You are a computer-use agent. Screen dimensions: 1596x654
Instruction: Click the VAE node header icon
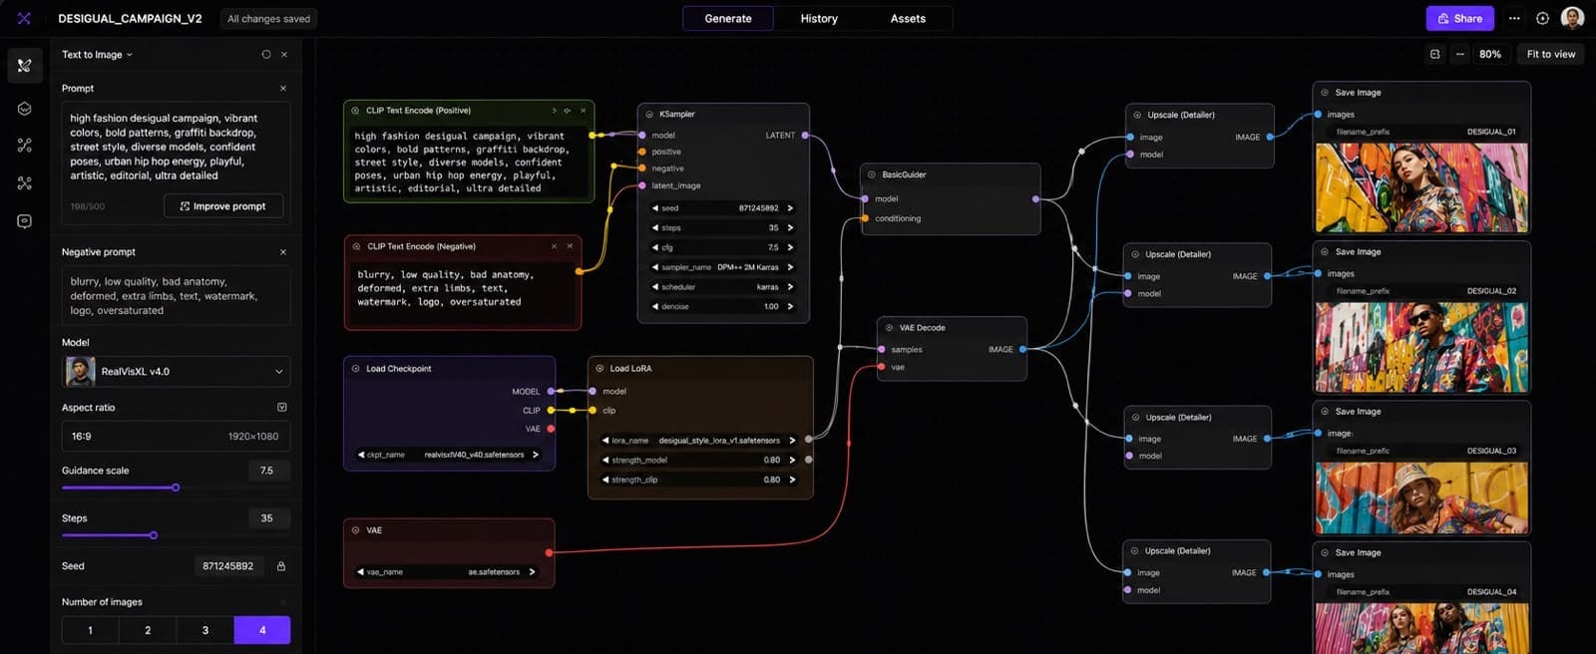(356, 530)
